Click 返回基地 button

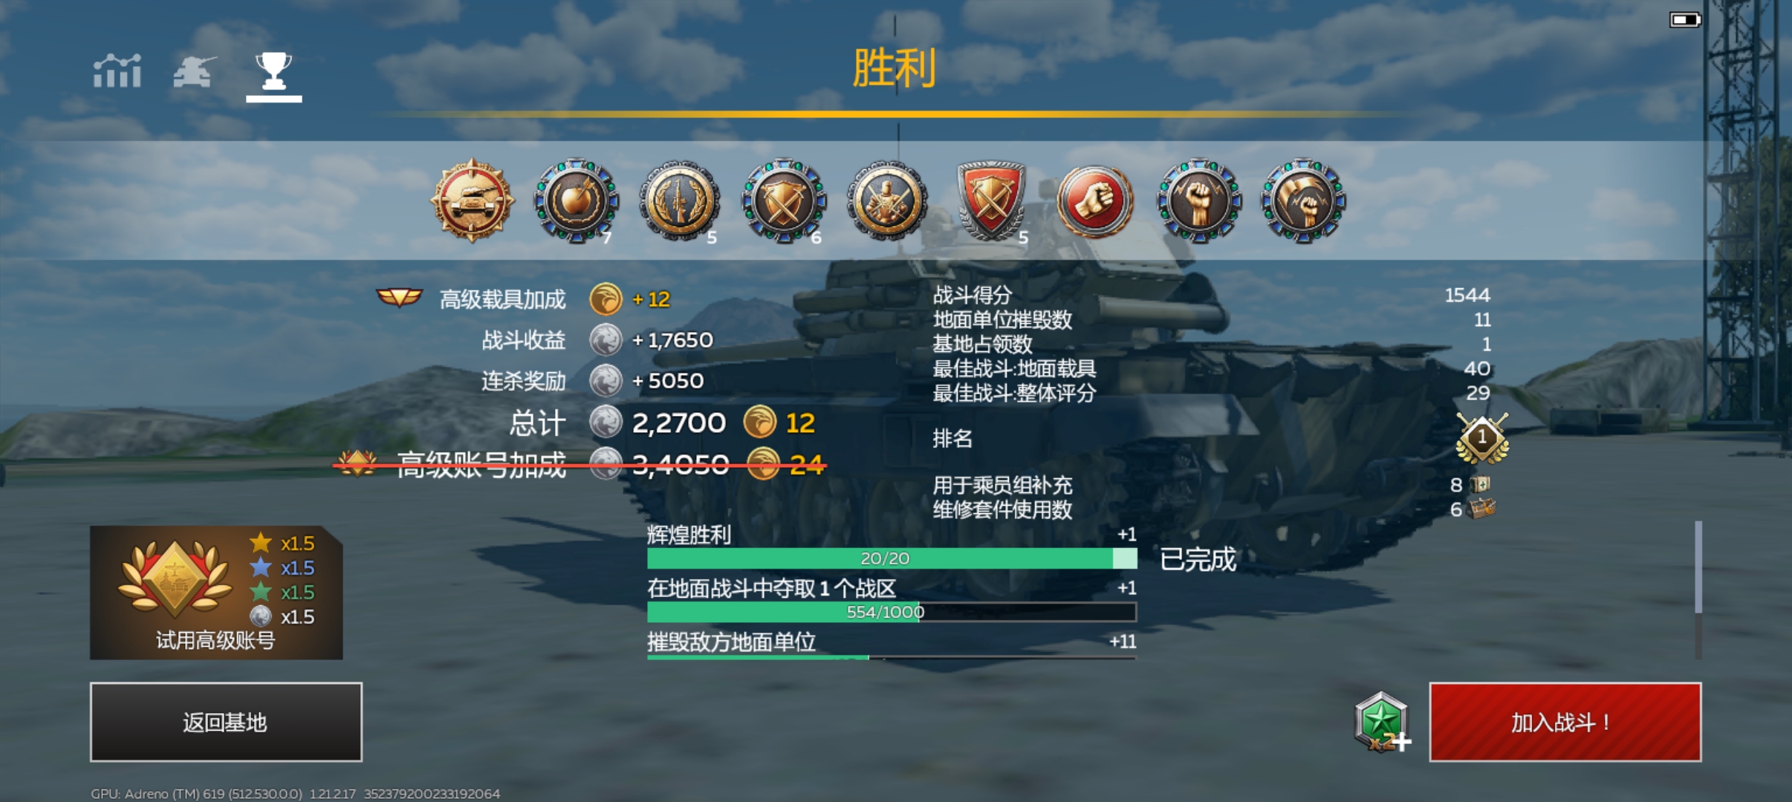pos(226,722)
